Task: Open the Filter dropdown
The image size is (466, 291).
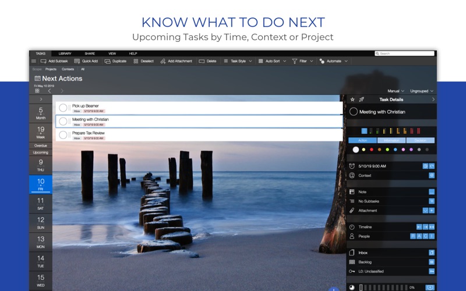Action: coord(302,61)
